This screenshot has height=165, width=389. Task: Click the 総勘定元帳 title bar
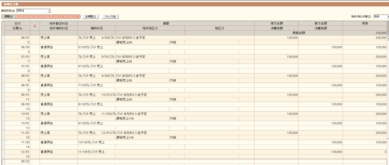[x=194, y=4]
